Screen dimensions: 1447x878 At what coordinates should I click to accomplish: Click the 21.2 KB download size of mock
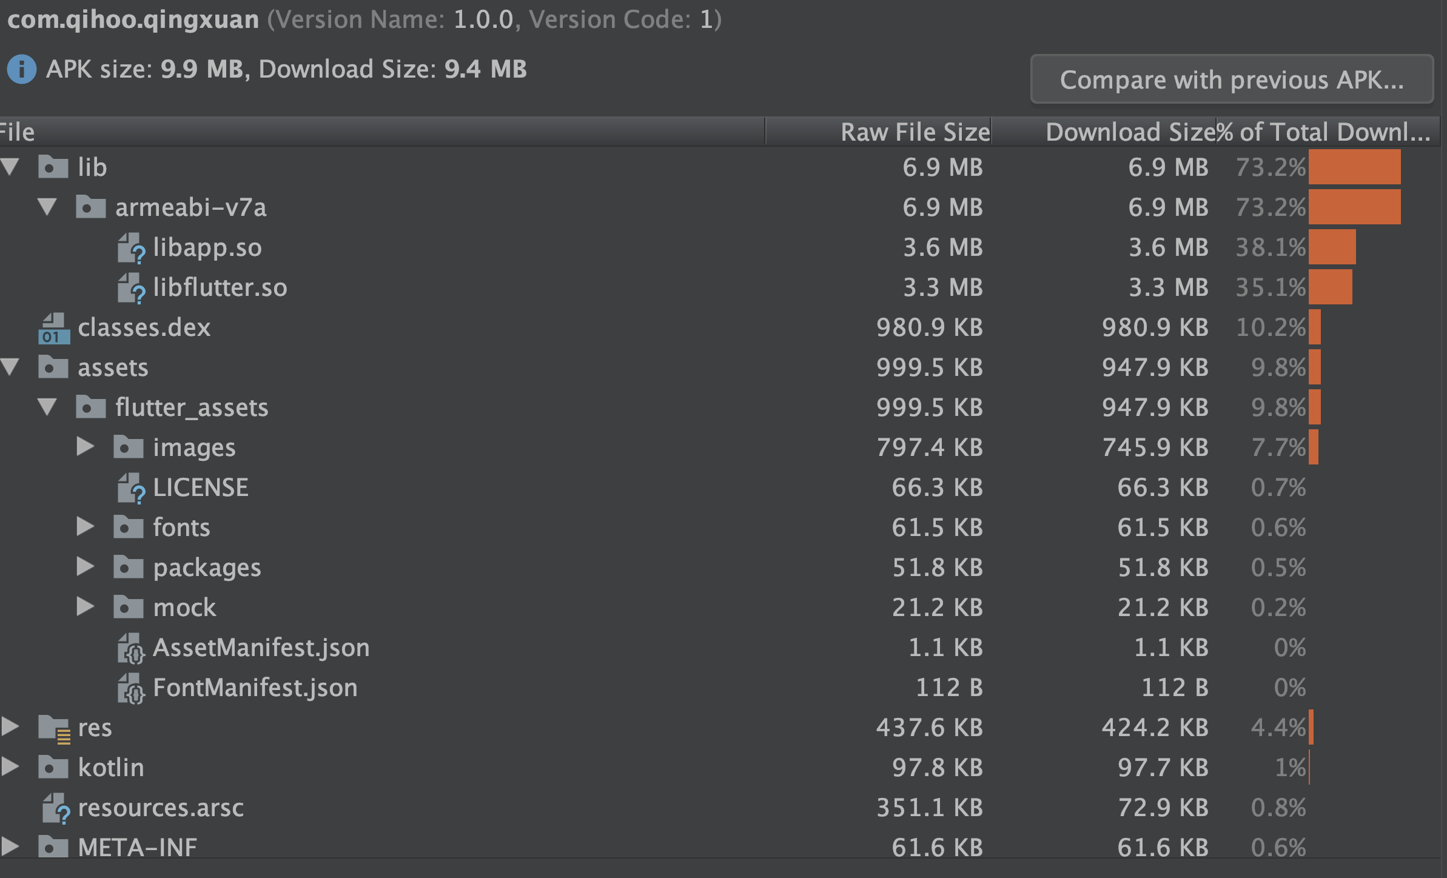tap(1163, 608)
